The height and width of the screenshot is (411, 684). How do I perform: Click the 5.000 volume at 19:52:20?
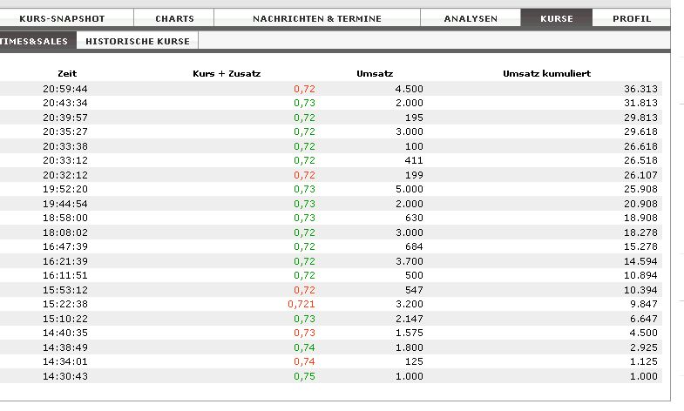tap(410, 189)
